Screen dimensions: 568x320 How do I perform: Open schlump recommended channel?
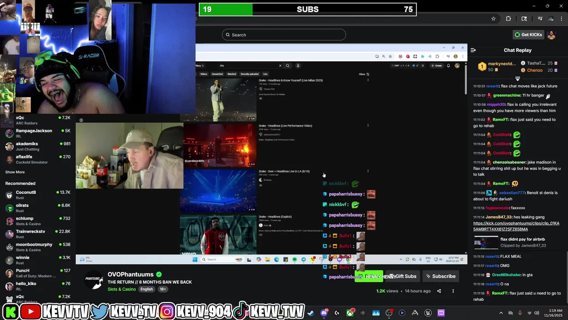click(38, 221)
